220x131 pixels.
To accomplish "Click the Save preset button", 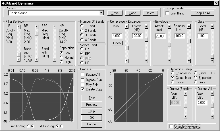I will coord(115,13).
